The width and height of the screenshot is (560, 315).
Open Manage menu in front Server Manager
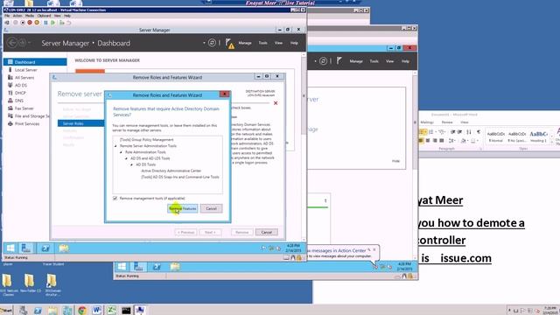pos(245,43)
